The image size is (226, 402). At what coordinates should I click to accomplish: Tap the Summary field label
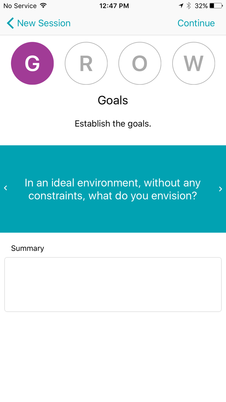27,248
